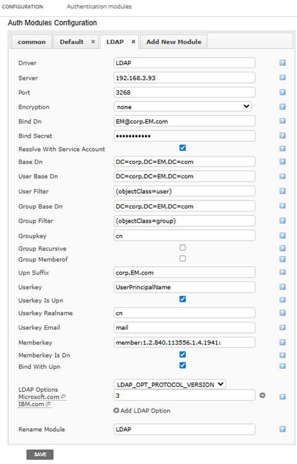Close the Default module tab
Viewport: 297px width, 464px height.
(x=93, y=41)
